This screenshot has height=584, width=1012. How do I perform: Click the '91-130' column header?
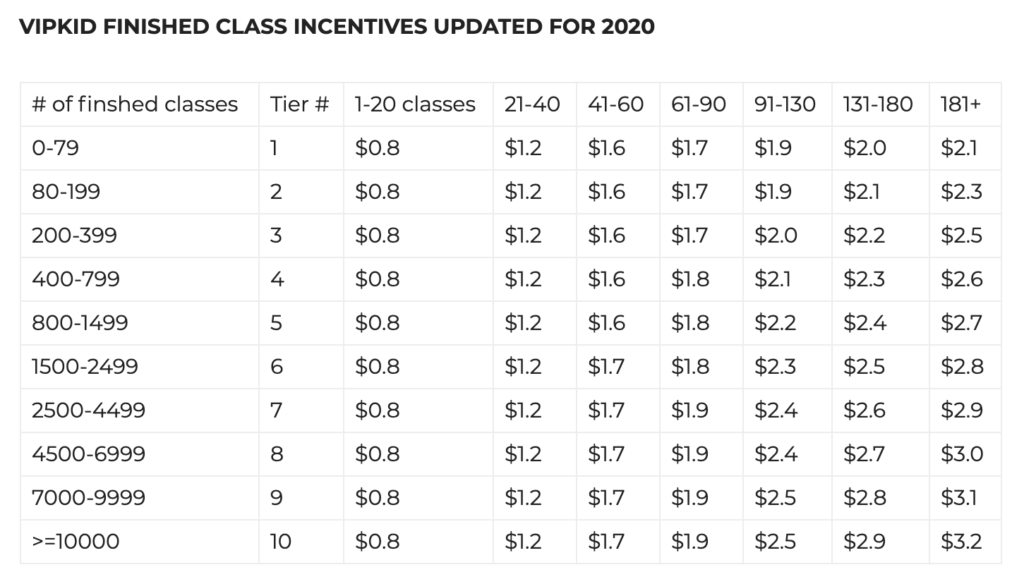(x=785, y=104)
